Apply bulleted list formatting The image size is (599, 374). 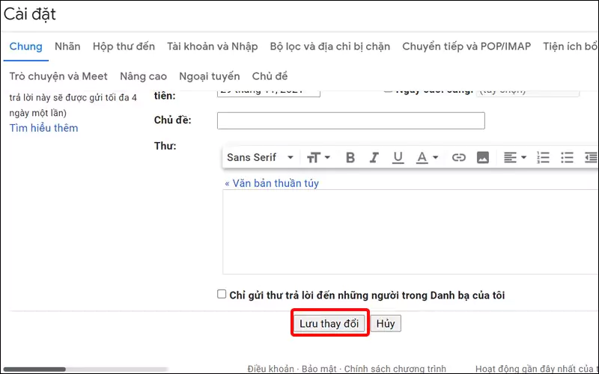[567, 157]
